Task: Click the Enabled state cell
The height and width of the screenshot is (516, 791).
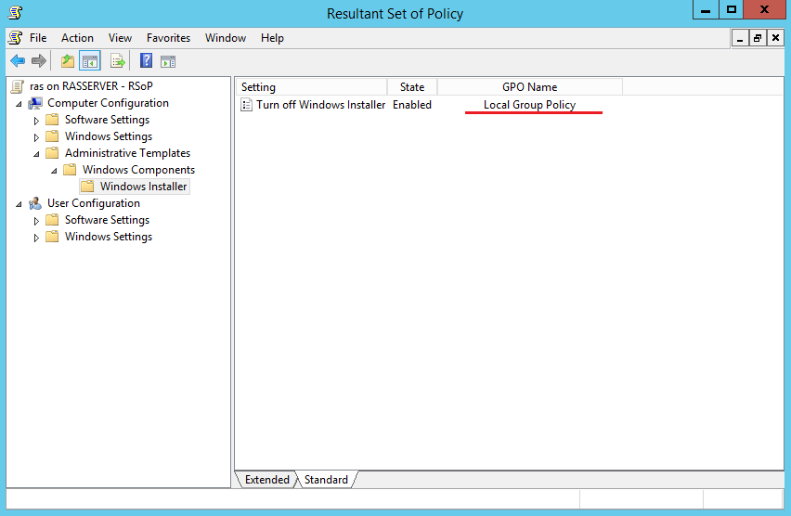Action: tap(412, 105)
